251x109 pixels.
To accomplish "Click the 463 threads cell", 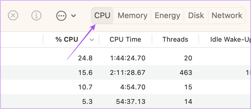I will (186, 72).
